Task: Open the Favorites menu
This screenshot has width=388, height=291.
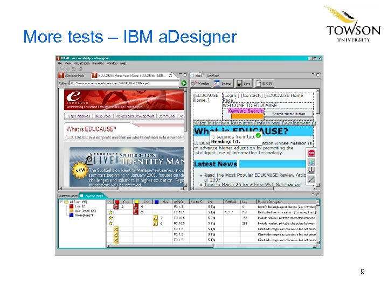Action: 98,64
